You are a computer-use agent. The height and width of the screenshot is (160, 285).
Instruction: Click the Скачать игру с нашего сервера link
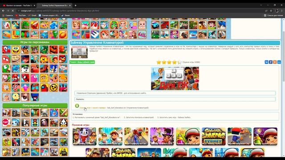pos(93,108)
